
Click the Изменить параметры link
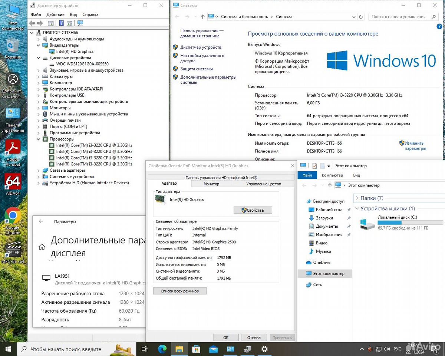(x=415, y=146)
